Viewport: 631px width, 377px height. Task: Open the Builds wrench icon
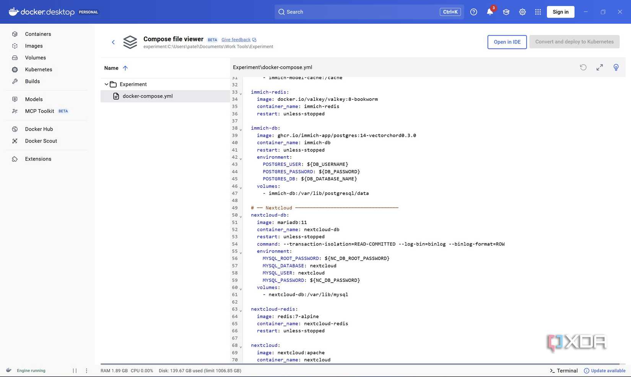(x=15, y=81)
